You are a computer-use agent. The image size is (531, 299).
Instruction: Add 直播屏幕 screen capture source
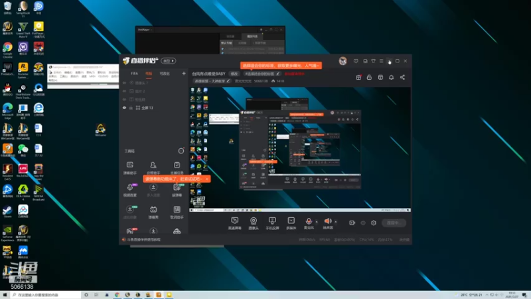[x=235, y=223]
